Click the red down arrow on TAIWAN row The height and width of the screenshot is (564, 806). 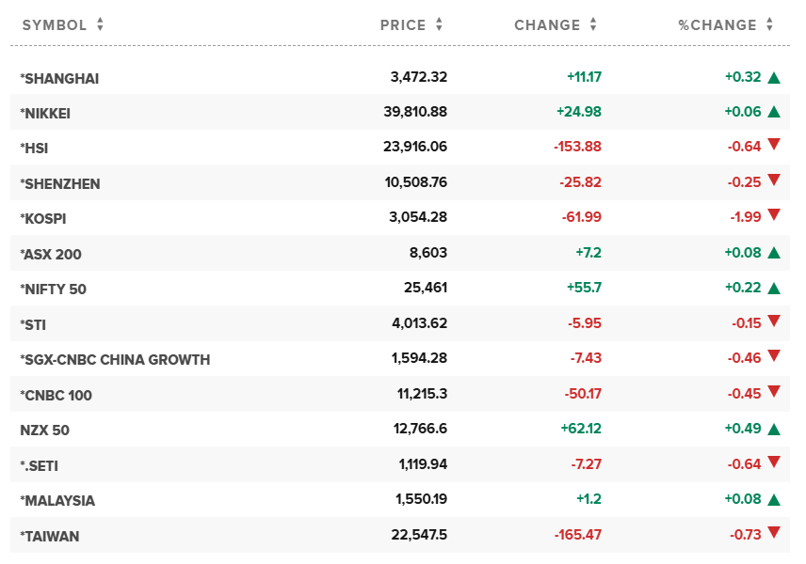click(774, 533)
